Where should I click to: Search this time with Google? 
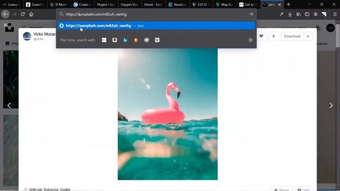point(147,40)
